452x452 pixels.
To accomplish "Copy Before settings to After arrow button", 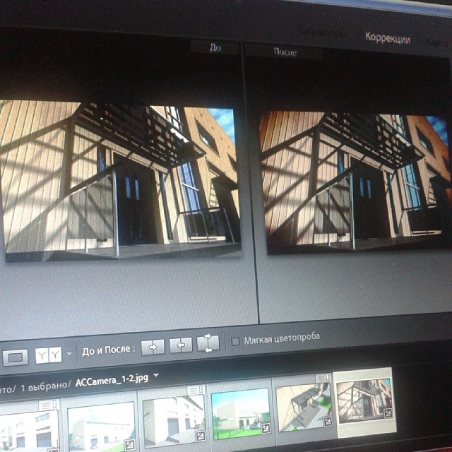I will (153, 347).
